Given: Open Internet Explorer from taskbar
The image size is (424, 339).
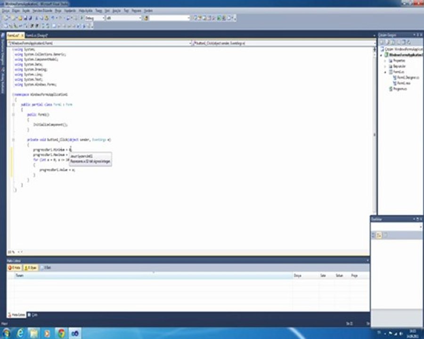Looking at the screenshot, I should pyautogui.click(x=20, y=333).
